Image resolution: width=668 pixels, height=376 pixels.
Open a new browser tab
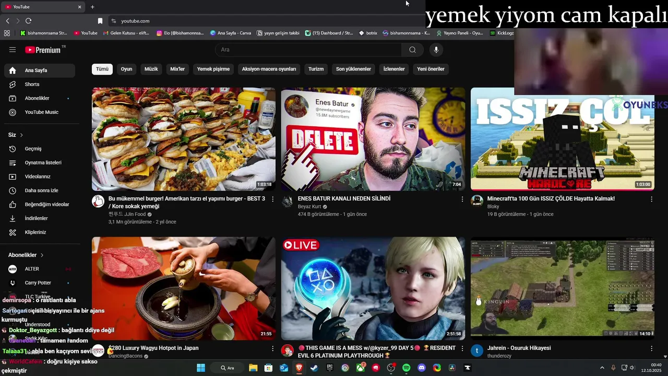pos(92,7)
